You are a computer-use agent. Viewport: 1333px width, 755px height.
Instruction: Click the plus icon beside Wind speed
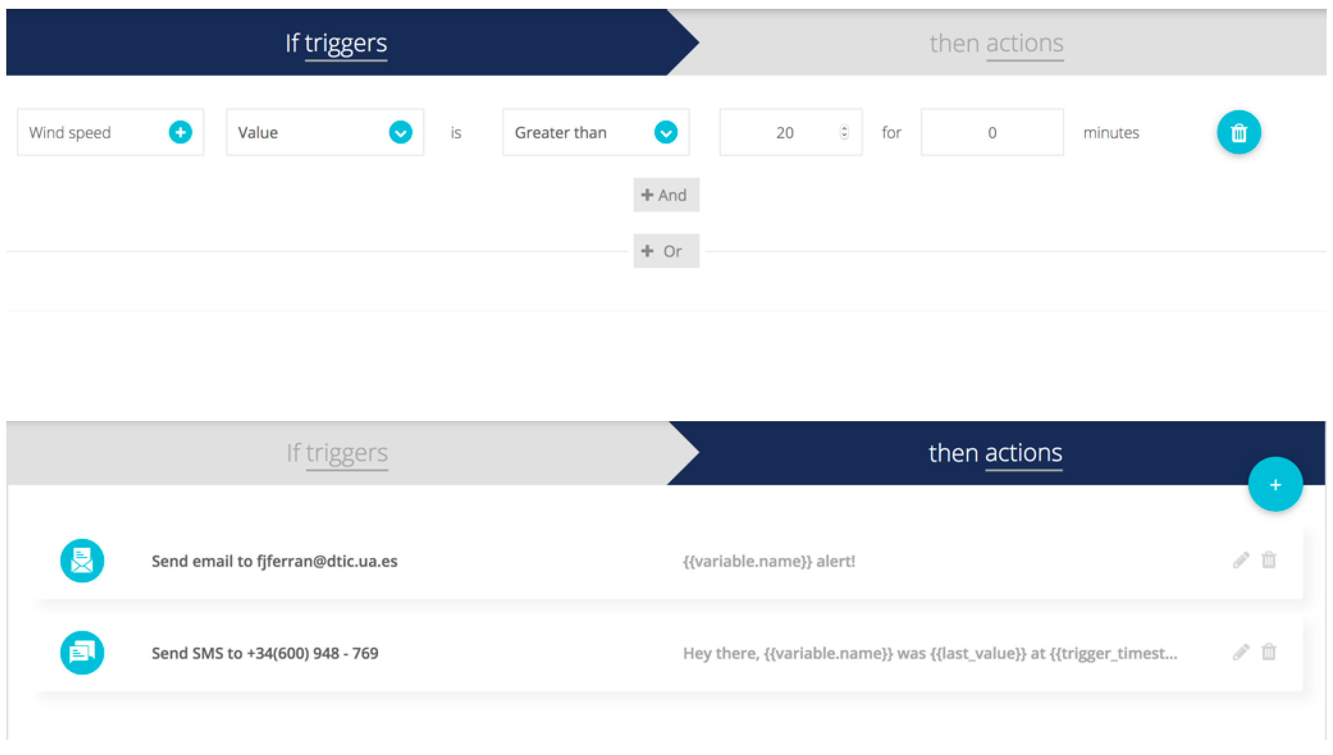[180, 132]
